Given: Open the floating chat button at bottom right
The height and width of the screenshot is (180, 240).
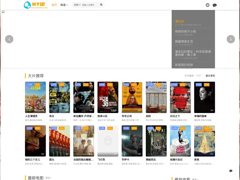Looking at the screenshot, I should pyautogui.click(x=231, y=171).
